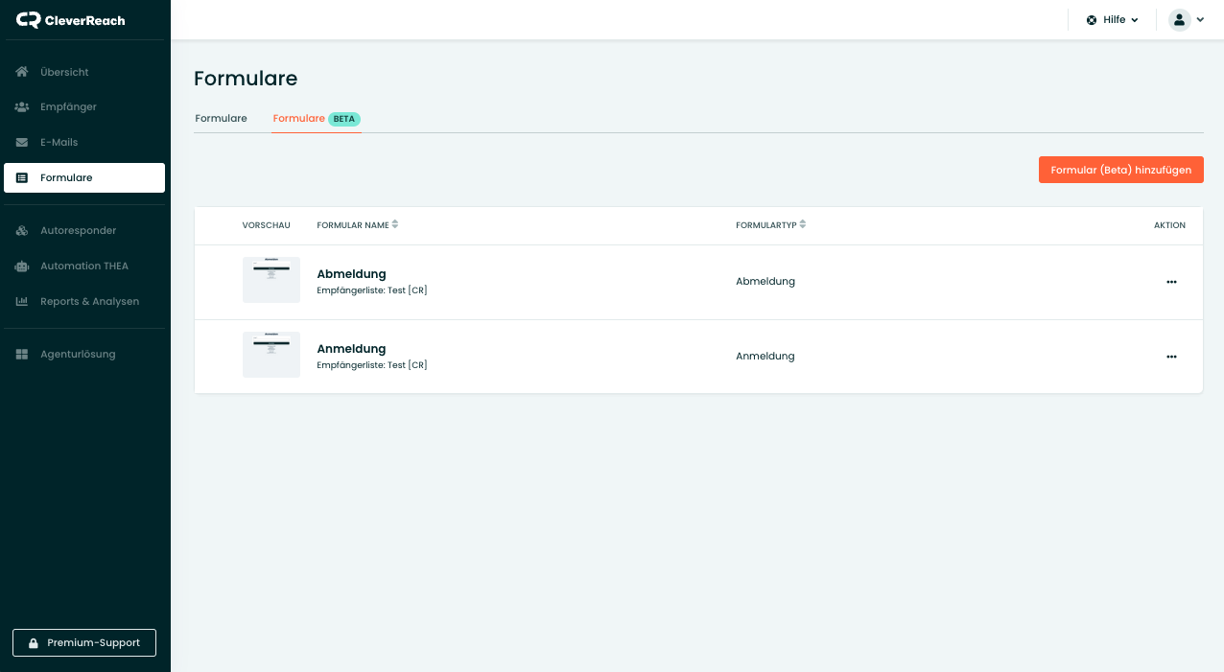Screen dimensions: 1224x672
Task: Open the Abmeldung form preview thumbnail
Action: (271, 280)
